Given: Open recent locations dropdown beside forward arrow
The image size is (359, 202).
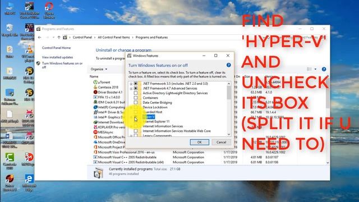Looking at the screenshot, I should click(53, 38).
